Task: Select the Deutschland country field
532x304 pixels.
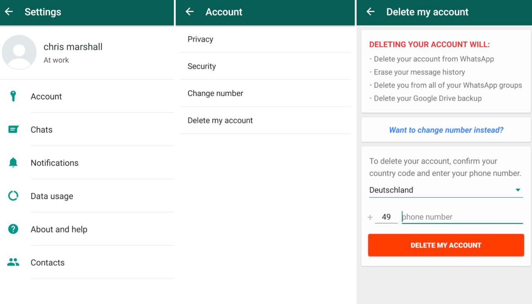Action: point(446,190)
